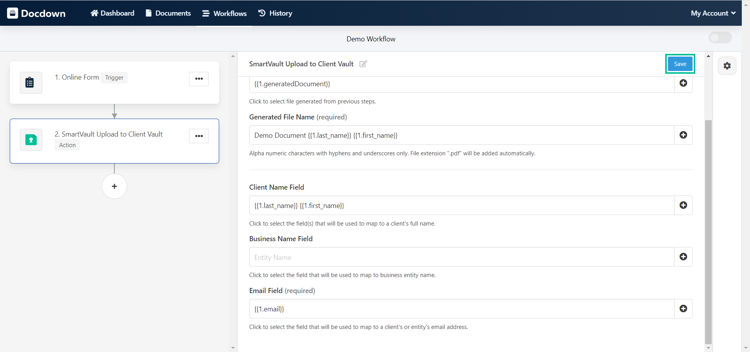The width and height of the screenshot is (750, 352).
Task: Click the plus icon beside Generated File Name
Action: pyautogui.click(x=683, y=135)
